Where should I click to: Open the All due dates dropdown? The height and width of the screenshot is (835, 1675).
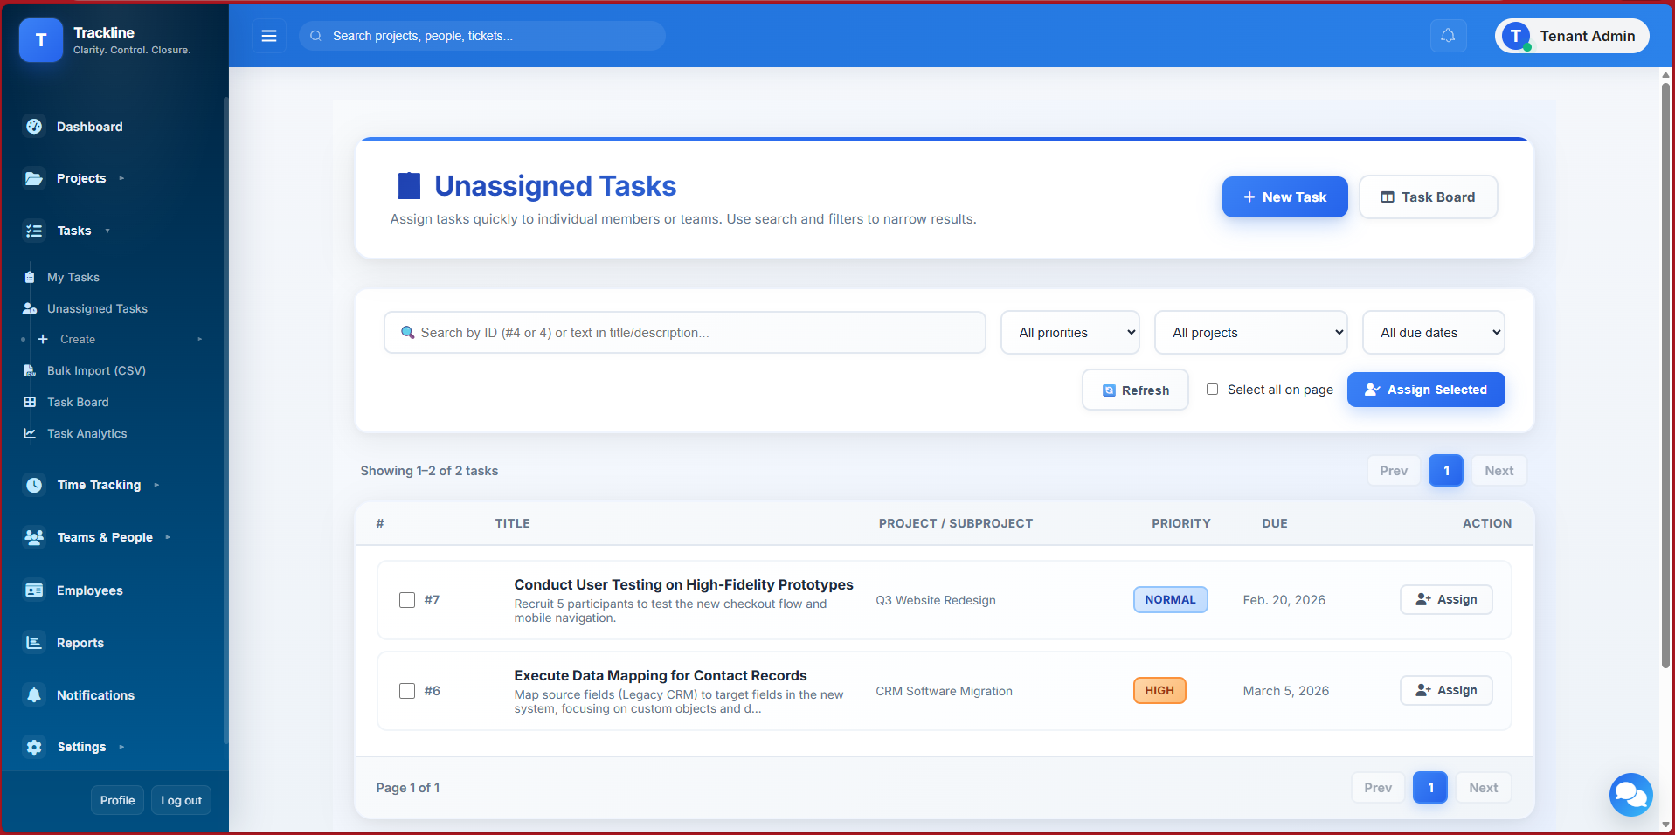(1433, 333)
